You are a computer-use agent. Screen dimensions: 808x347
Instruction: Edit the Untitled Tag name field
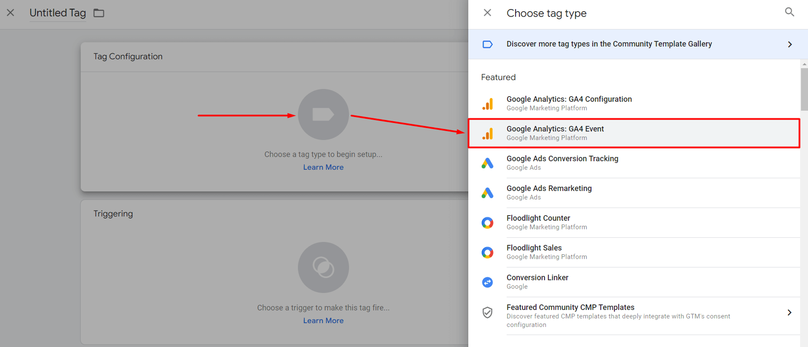[58, 13]
